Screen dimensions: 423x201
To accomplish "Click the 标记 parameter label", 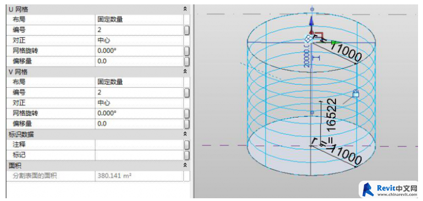I will point(19,155).
